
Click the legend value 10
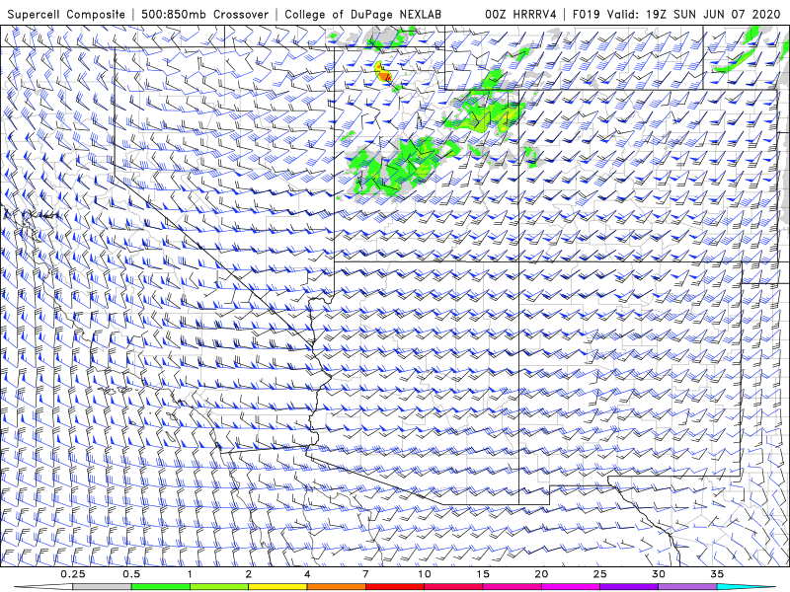coord(425,574)
